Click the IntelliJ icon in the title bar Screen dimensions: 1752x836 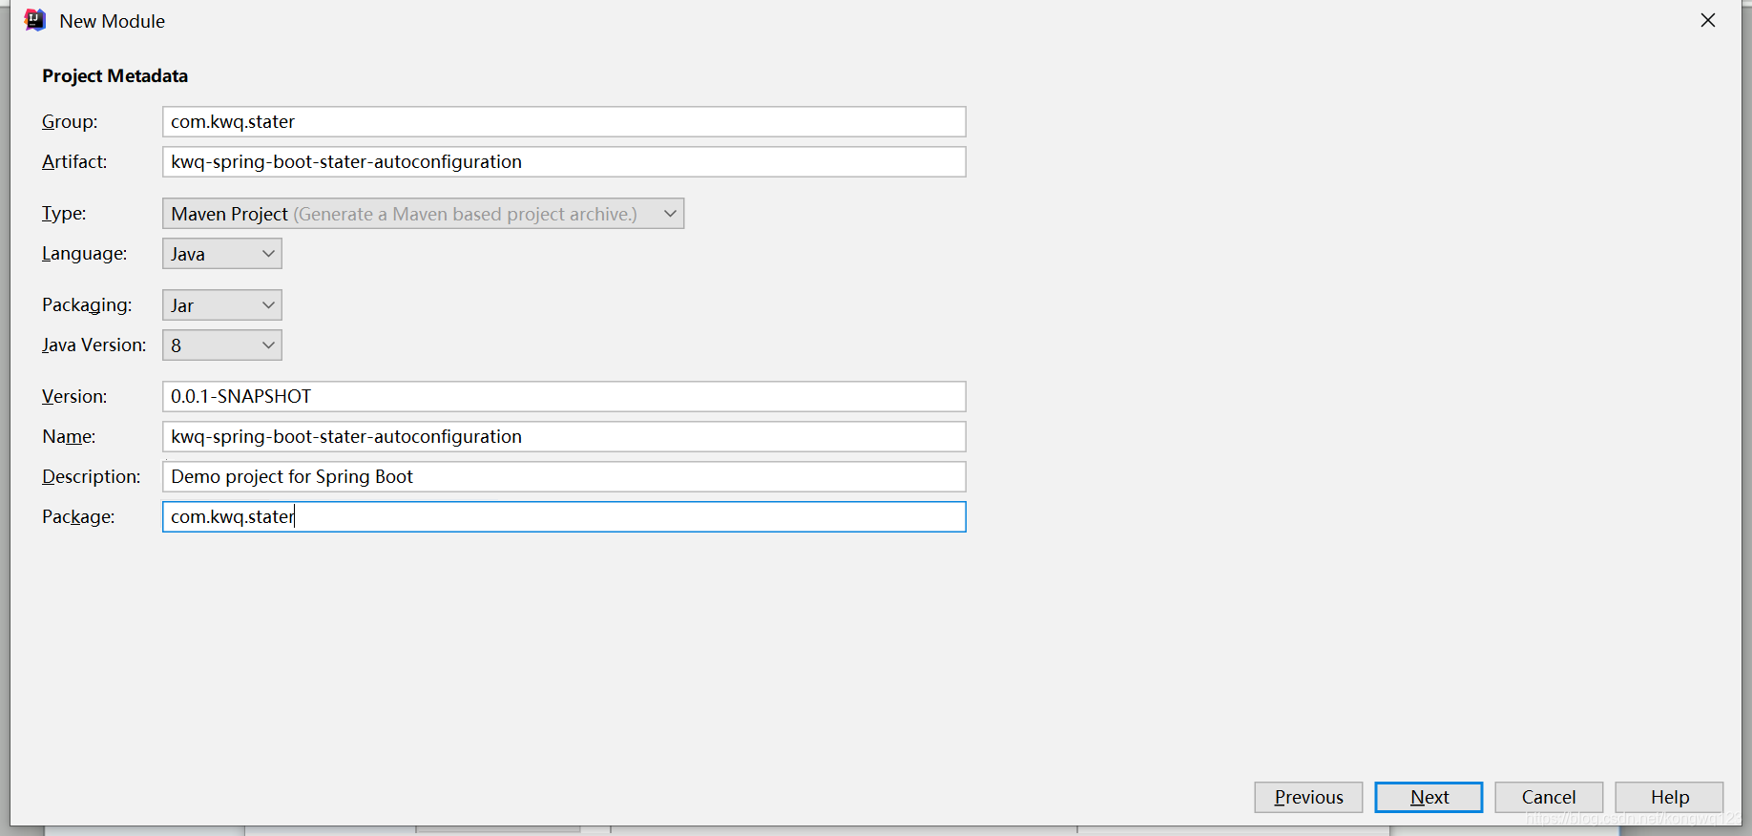(35, 20)
